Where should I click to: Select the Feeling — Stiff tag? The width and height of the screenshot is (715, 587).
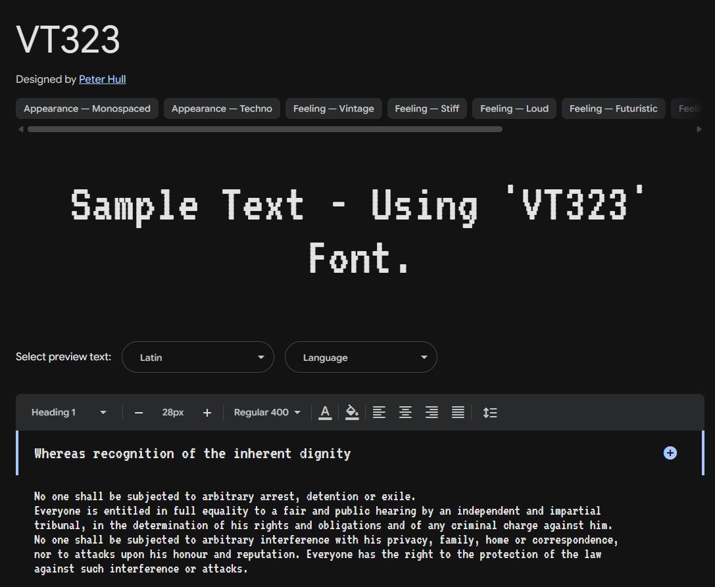pos(427,108)
